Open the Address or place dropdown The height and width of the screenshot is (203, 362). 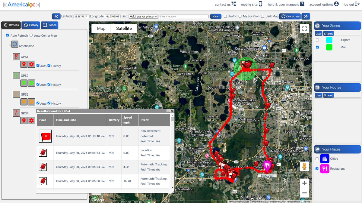(x=143, y=17)
